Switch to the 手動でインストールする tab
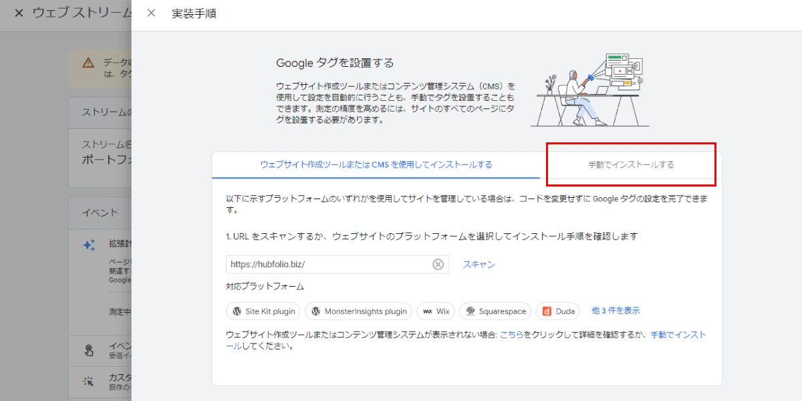 pos(631,164)
